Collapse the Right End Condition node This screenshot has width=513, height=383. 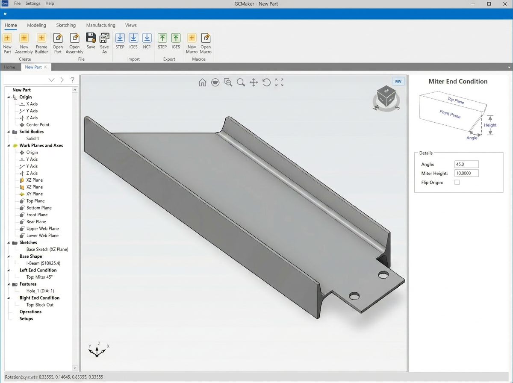(9, 298)
